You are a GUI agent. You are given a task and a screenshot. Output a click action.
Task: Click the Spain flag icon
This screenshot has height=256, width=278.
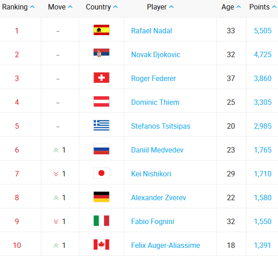click(x=101, y=31)
